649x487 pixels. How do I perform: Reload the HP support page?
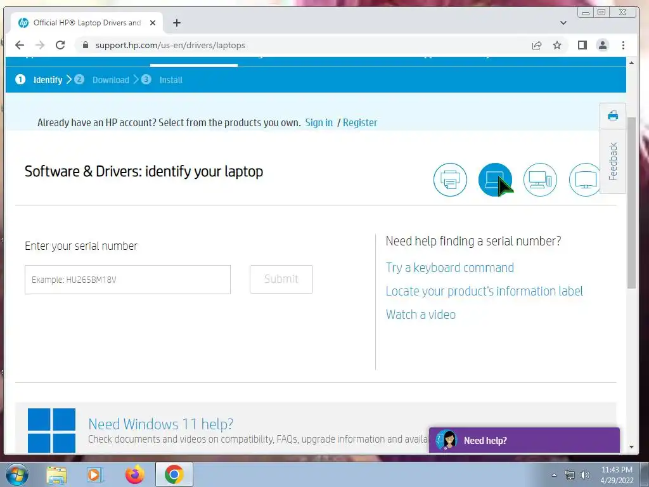coord(60,45)
